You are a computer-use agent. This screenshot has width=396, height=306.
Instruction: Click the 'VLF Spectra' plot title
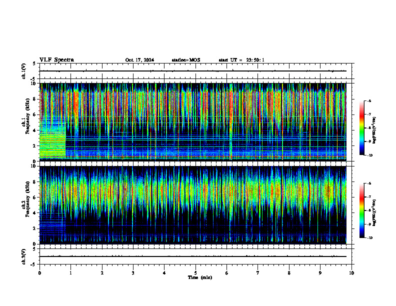pyautogui.click(x=56, y=60)
